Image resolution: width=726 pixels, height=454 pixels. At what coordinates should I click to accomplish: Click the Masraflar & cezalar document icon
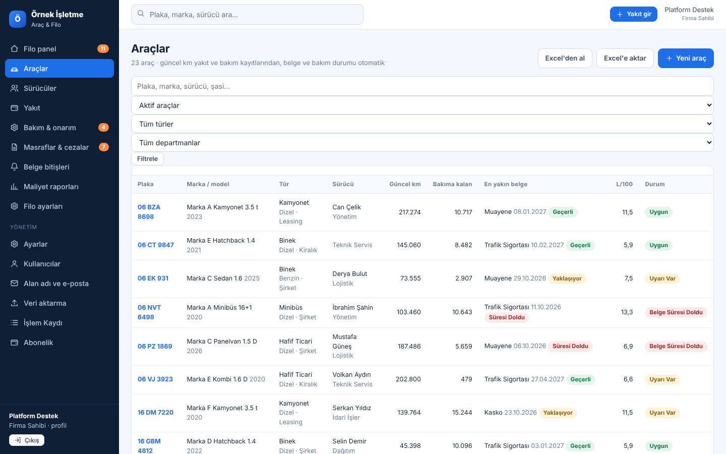point(14,147)
